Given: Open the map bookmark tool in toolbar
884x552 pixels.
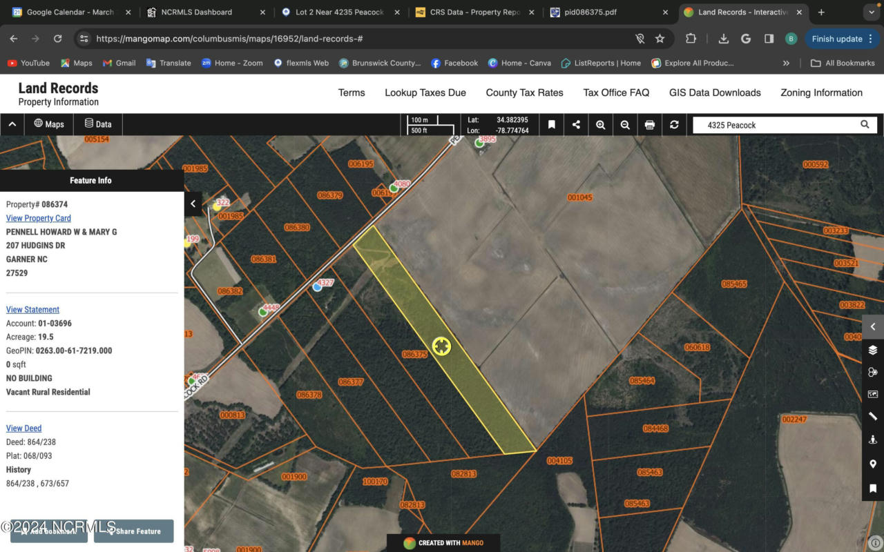Looking at the screenshot, I should click(551, 125).
